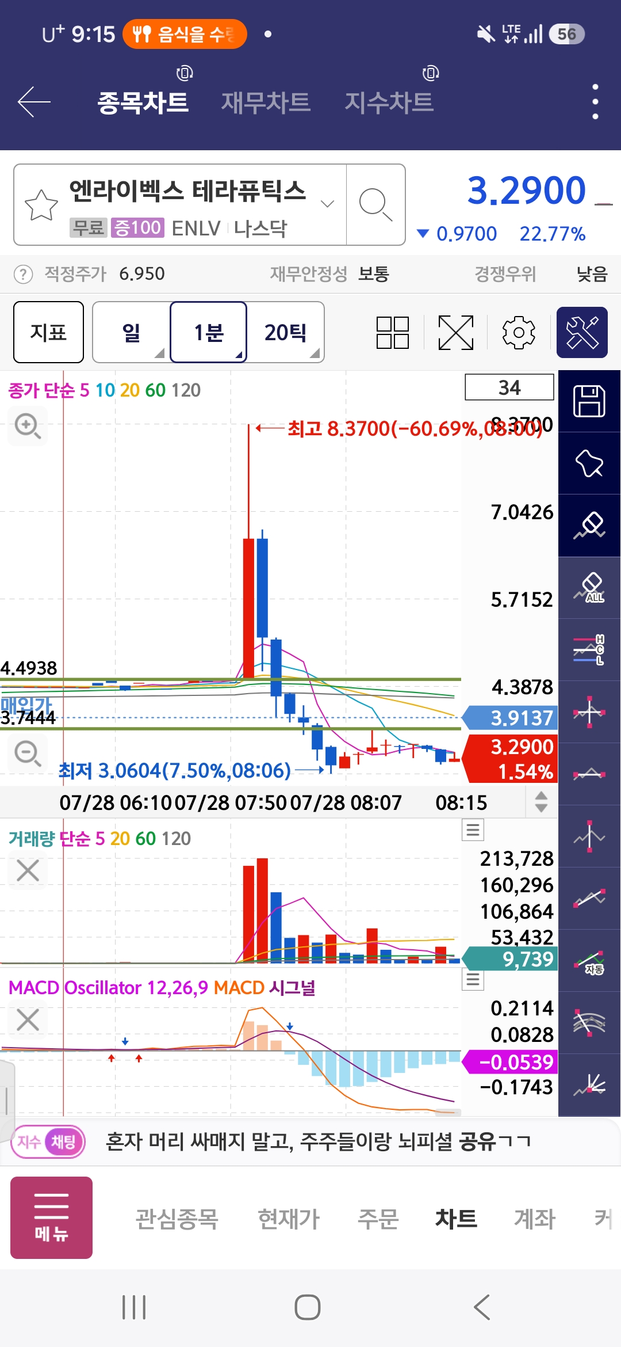This screenshot has height=1347, width=621.
Task: Close the 거래량 volume indicator panel
Action: [28, 870]
